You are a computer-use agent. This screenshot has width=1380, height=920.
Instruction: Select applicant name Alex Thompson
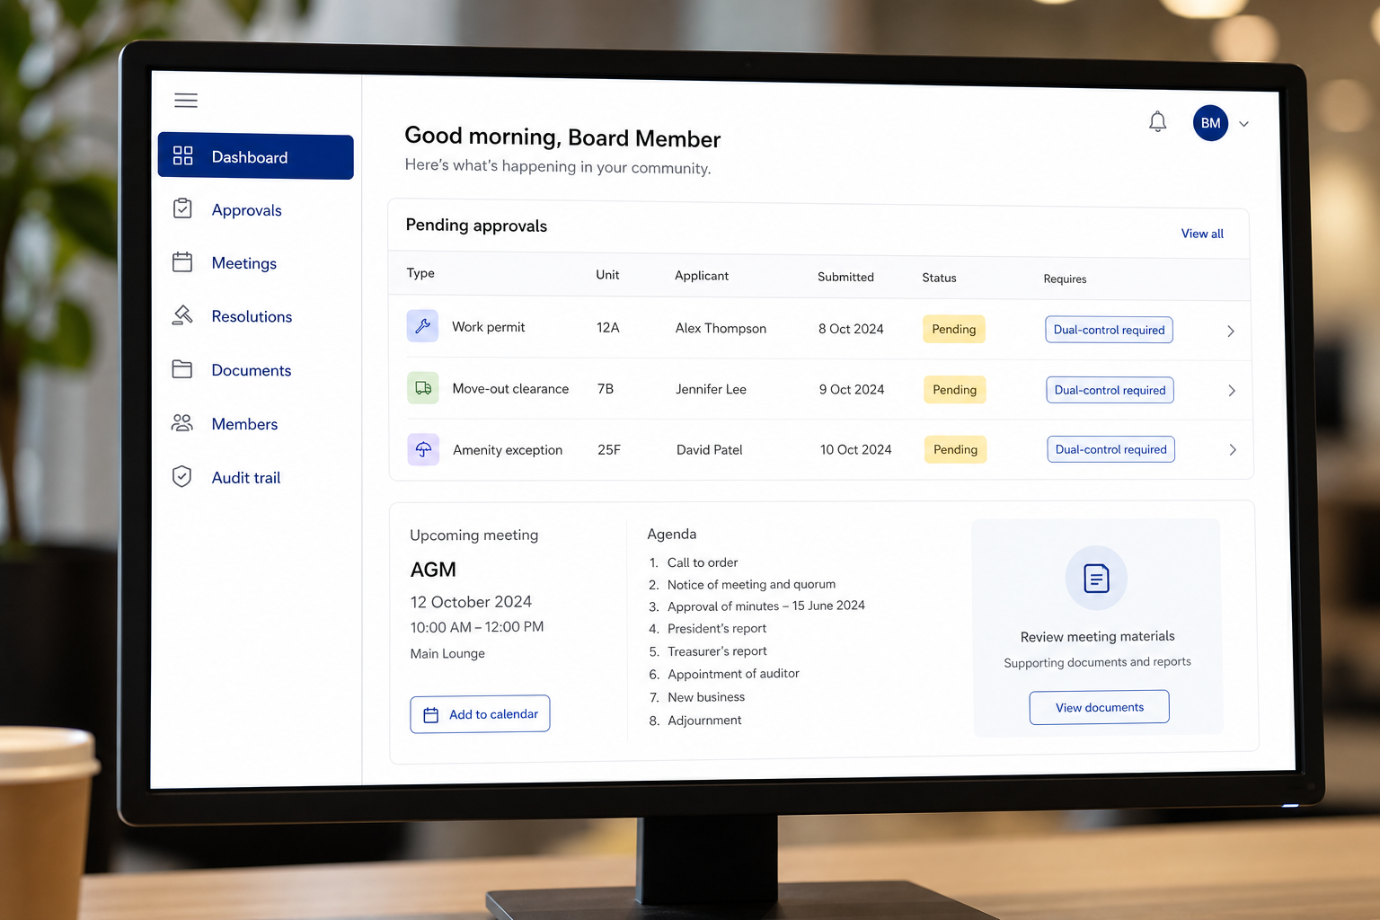coord(721,328)
